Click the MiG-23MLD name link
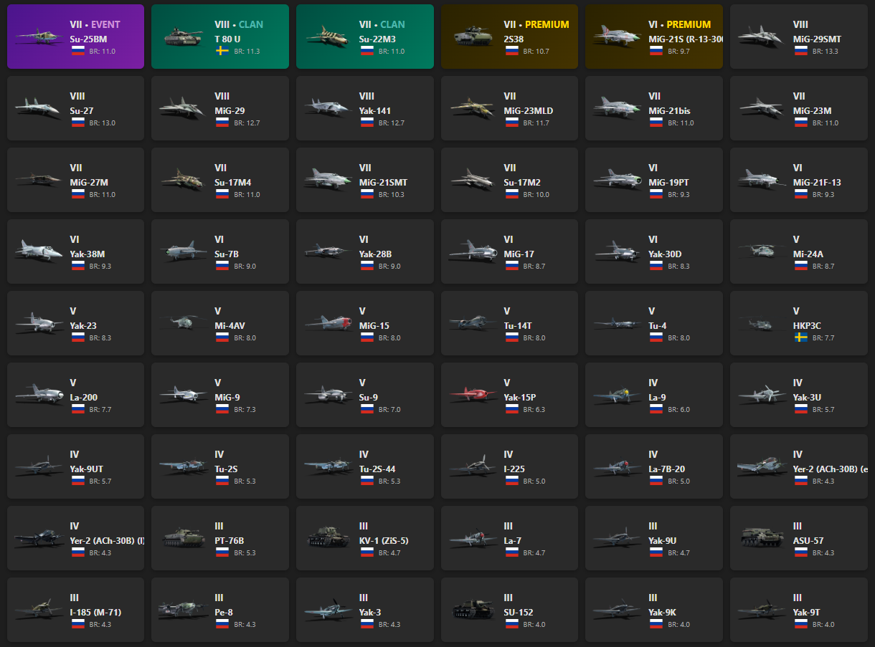This screenshot has width=875, height=647. click(x=528, y=111)
